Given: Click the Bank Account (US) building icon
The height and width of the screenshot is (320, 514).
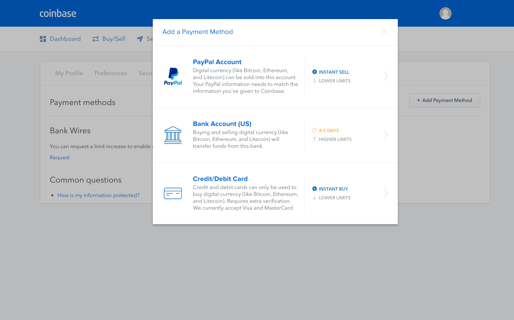Looking at the screenshot, I should (172, 135).
